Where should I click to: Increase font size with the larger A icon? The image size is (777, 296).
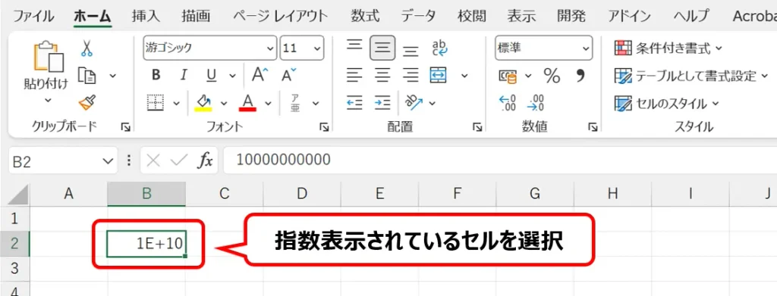[260, 75]
